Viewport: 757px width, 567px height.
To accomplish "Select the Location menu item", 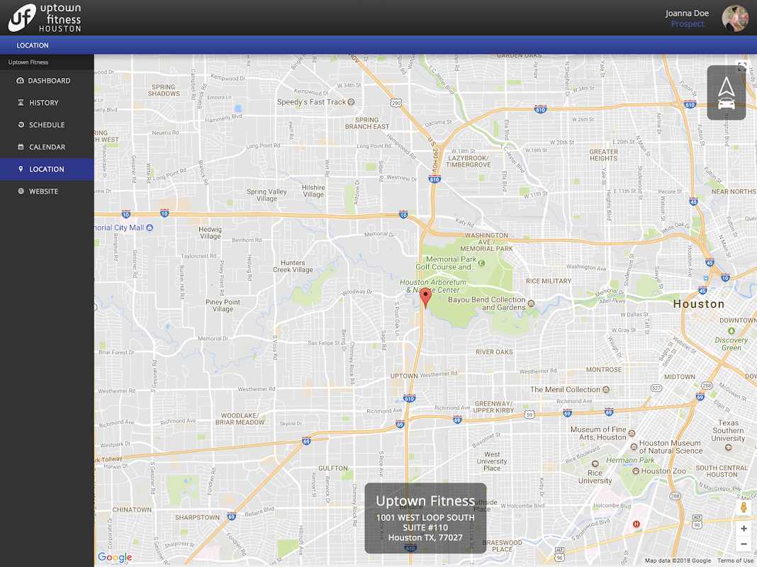I will tap(47, 169).
